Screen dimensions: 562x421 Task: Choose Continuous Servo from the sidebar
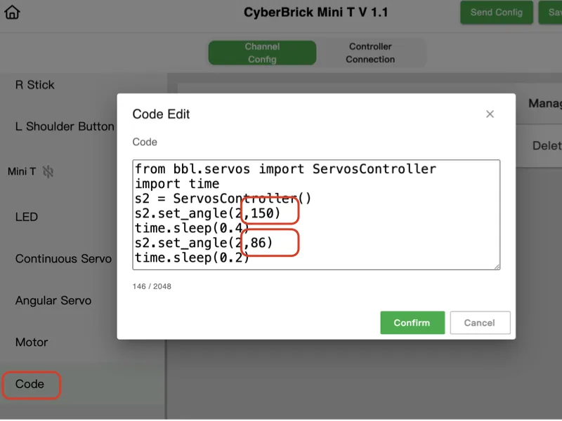pyautogui.click(x=63, y=259)
